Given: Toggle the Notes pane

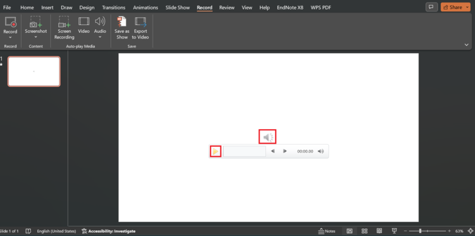Looking at the screenshot, I should click(x=327, y=231).
